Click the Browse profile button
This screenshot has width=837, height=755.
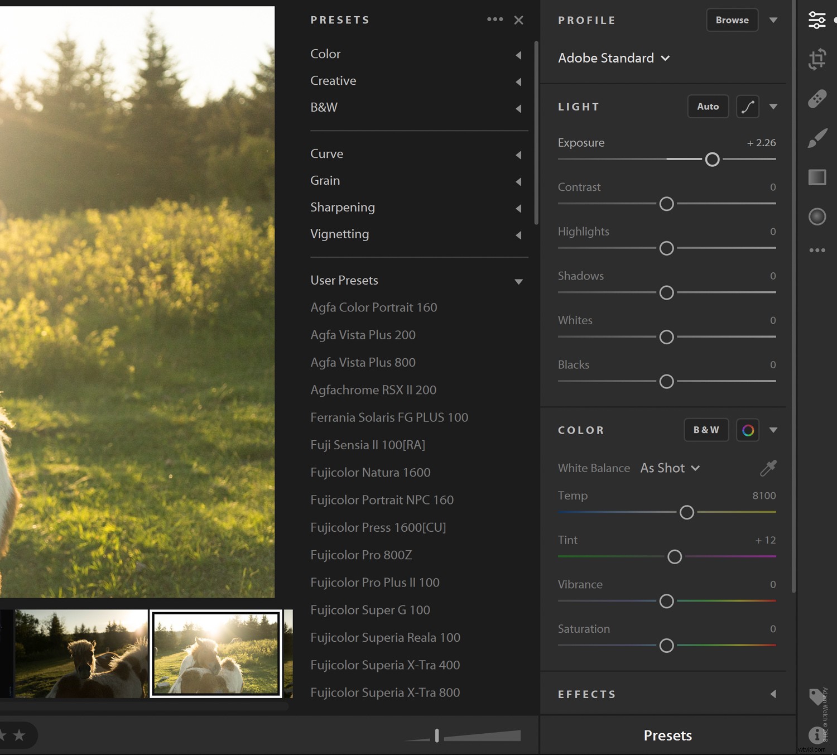(x=732, y=20)
